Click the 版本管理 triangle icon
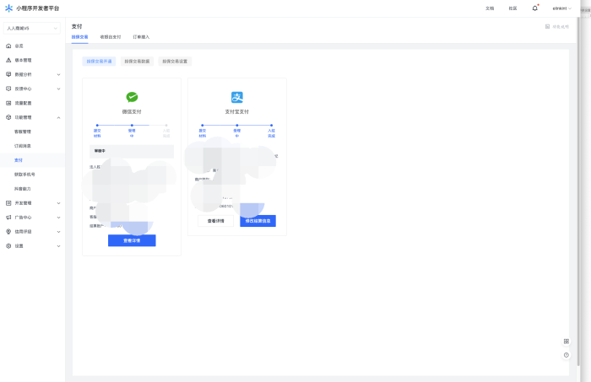The height and width of the screenshot is (382, 591). pyautogui.click(x=8, y=60)
